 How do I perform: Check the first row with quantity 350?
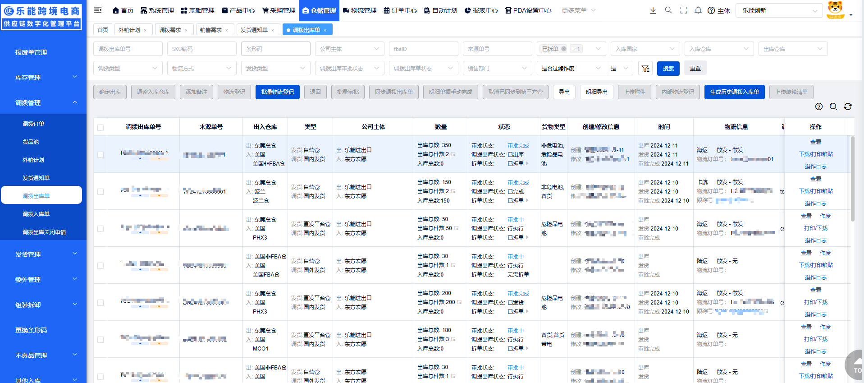point(101,155)
